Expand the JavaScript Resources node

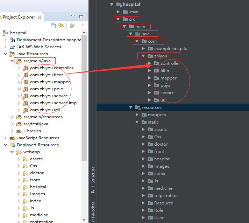coord(5,138)
